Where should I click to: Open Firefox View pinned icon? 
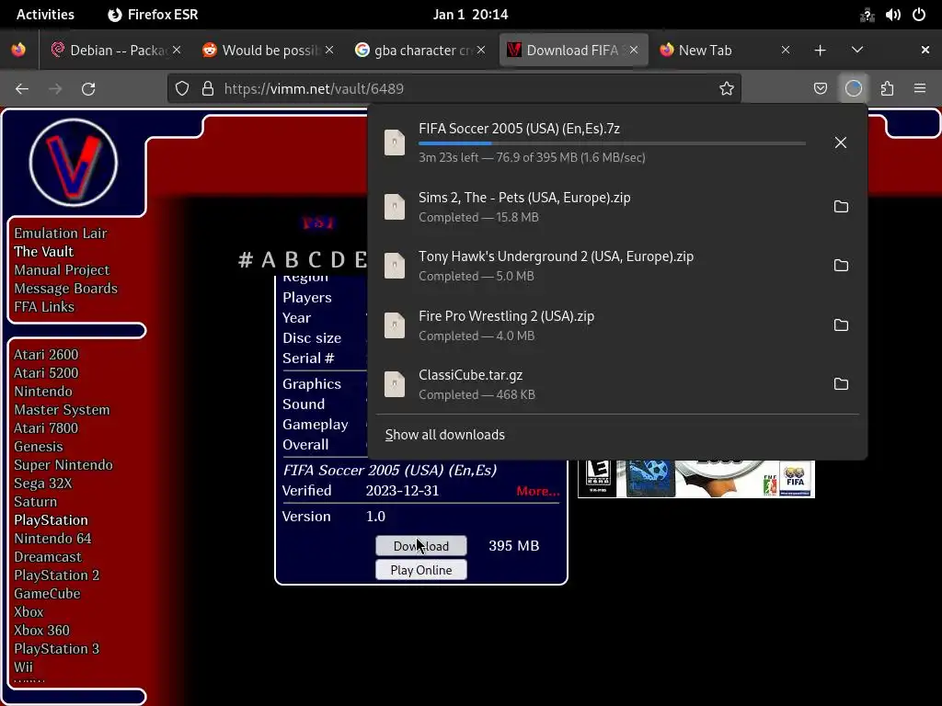pos(18,50)
